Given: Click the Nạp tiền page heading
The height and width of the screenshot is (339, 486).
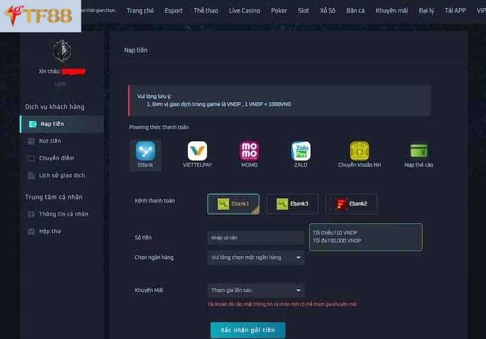Looking at the screenshot, I should click(135, 50).
